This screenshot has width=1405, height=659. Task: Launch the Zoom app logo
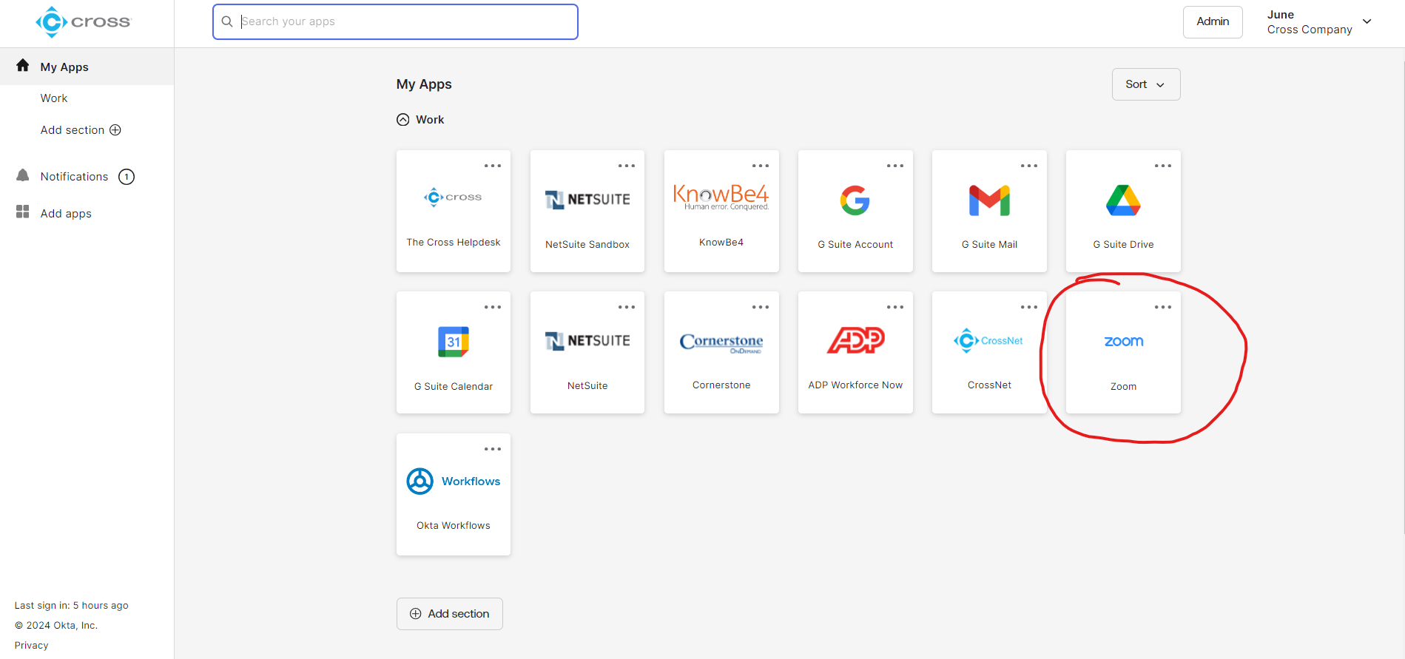tap(1124, 341)
